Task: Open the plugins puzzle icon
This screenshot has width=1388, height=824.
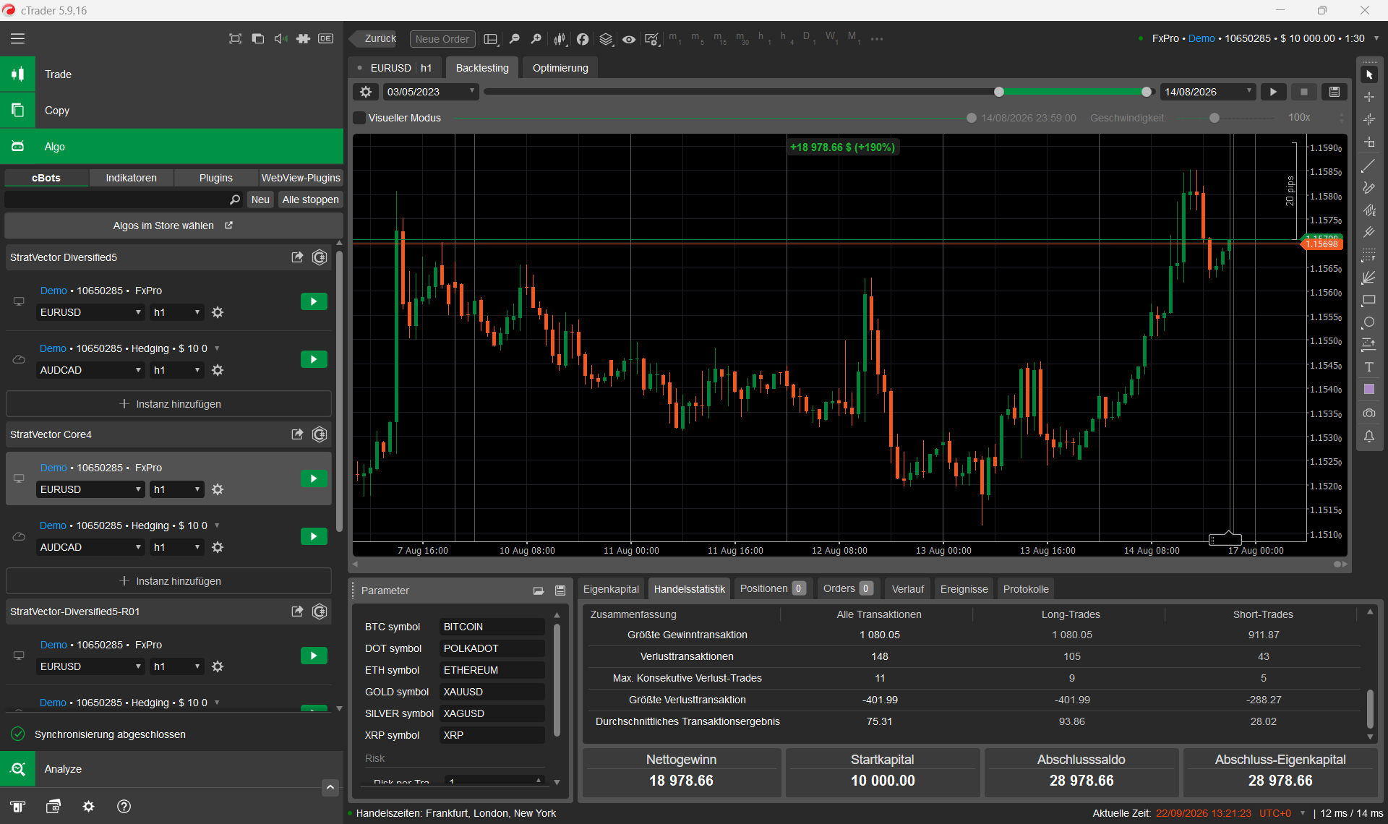Action: [x=304, y=38]
